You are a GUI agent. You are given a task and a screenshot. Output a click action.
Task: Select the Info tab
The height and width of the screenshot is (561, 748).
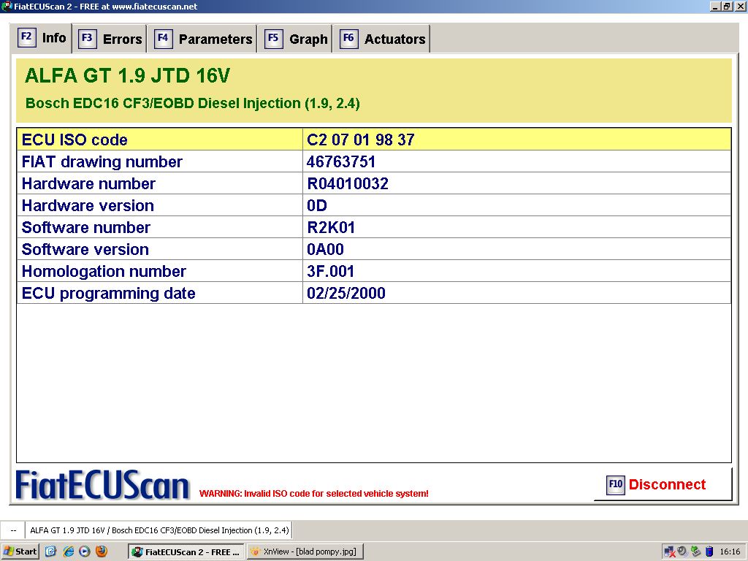point(41,38)
